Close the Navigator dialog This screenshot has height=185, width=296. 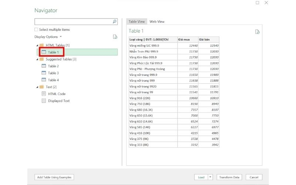point(266,3)
